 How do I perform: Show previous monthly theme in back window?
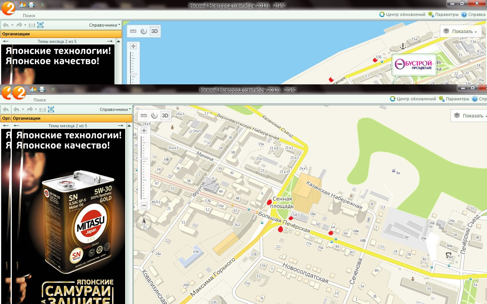point(6,41)
